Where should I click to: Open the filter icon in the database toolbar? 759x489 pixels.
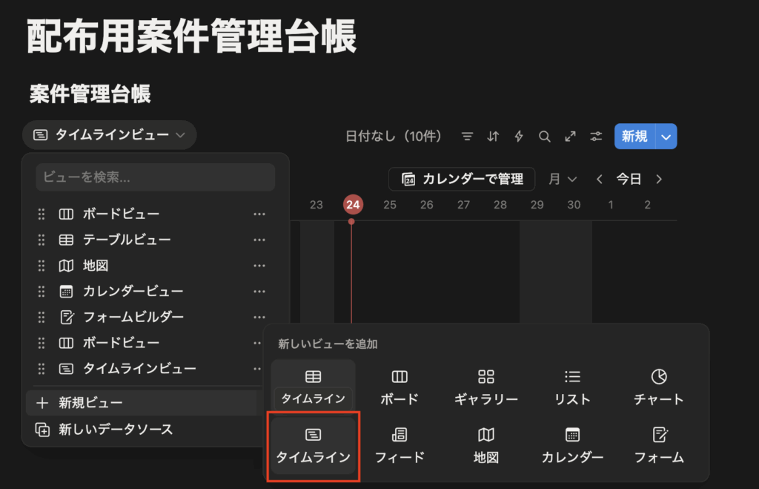[x=467, y=137]
